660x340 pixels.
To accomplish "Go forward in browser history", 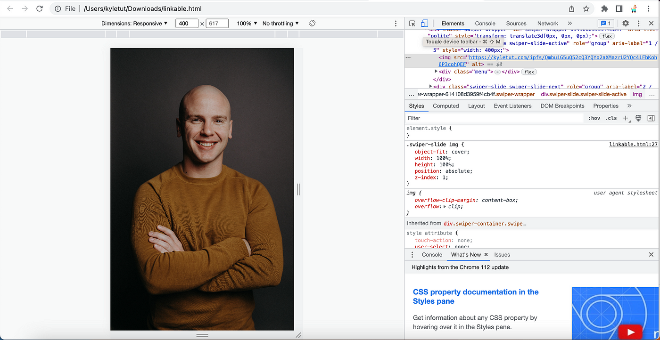I will point(25,8).
